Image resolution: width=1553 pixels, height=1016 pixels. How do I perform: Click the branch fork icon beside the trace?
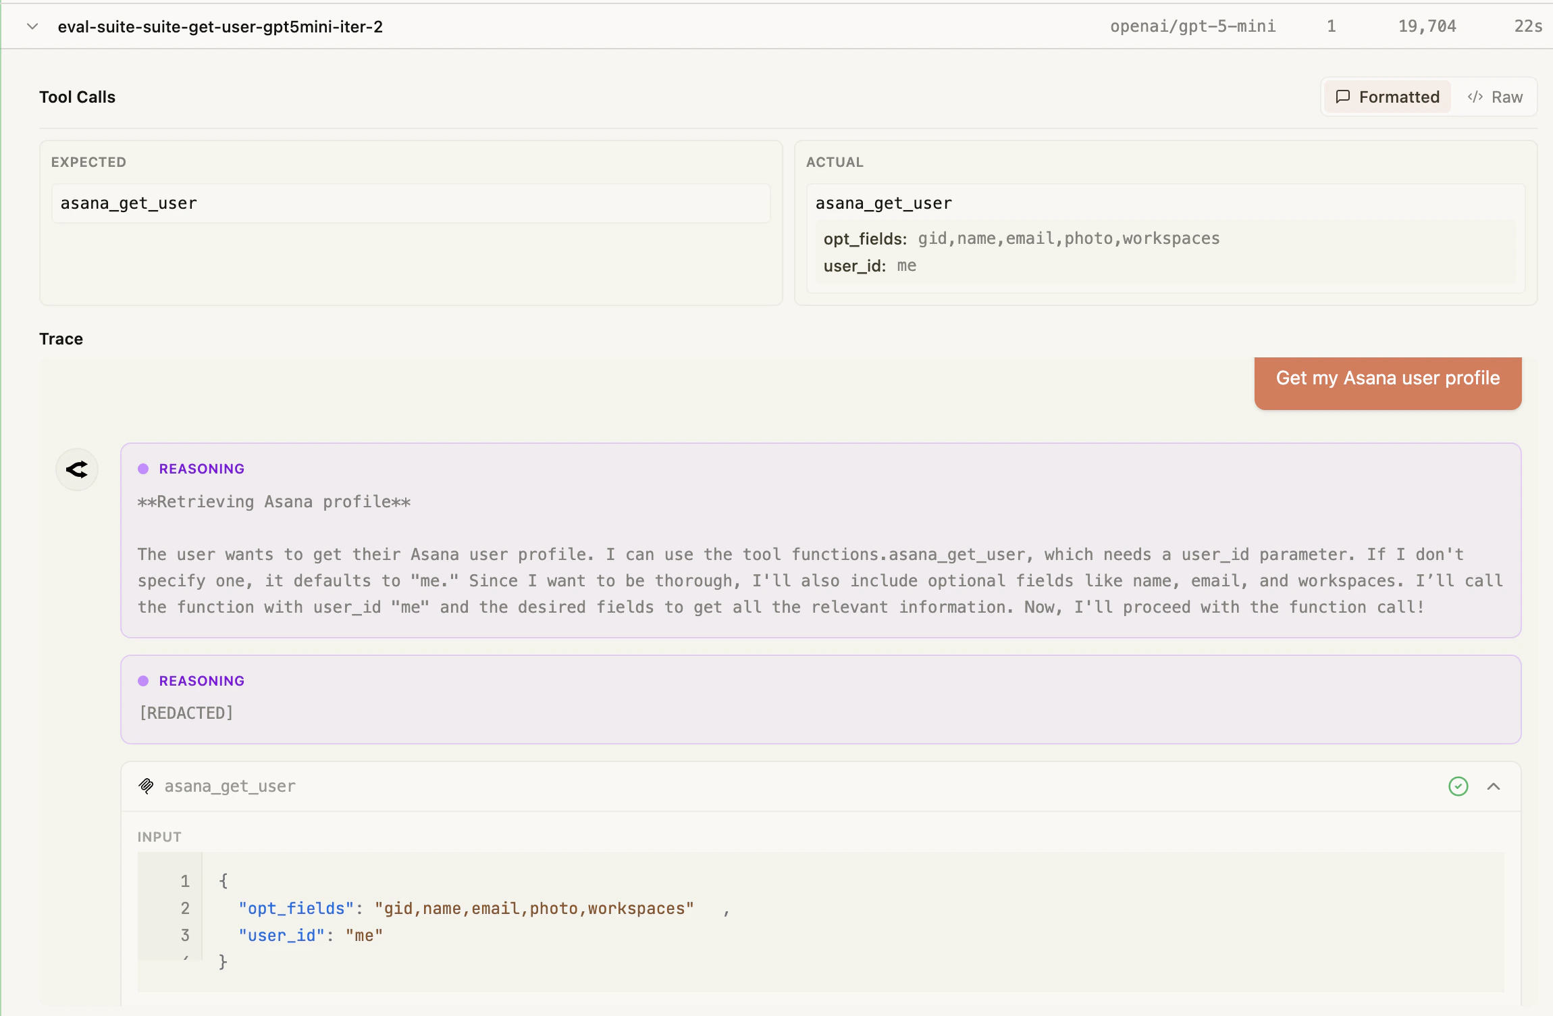point(77,469)
